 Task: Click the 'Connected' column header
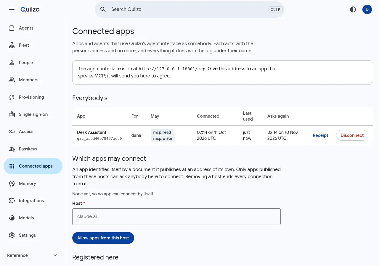pos(208,116)
